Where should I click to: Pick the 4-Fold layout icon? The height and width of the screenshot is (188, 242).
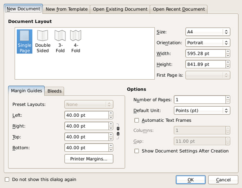pyautogui.click(x=76, y=42)
